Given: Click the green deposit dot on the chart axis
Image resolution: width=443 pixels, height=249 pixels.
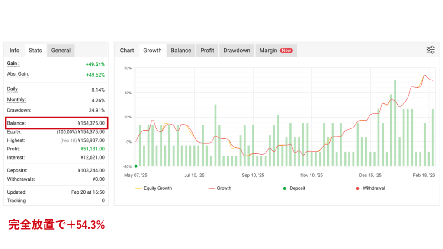Looking at the screenshot, I should point(136,166).
